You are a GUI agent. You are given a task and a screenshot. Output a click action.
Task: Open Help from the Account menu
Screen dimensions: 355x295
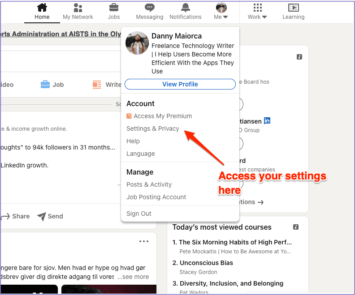[133, 141]
